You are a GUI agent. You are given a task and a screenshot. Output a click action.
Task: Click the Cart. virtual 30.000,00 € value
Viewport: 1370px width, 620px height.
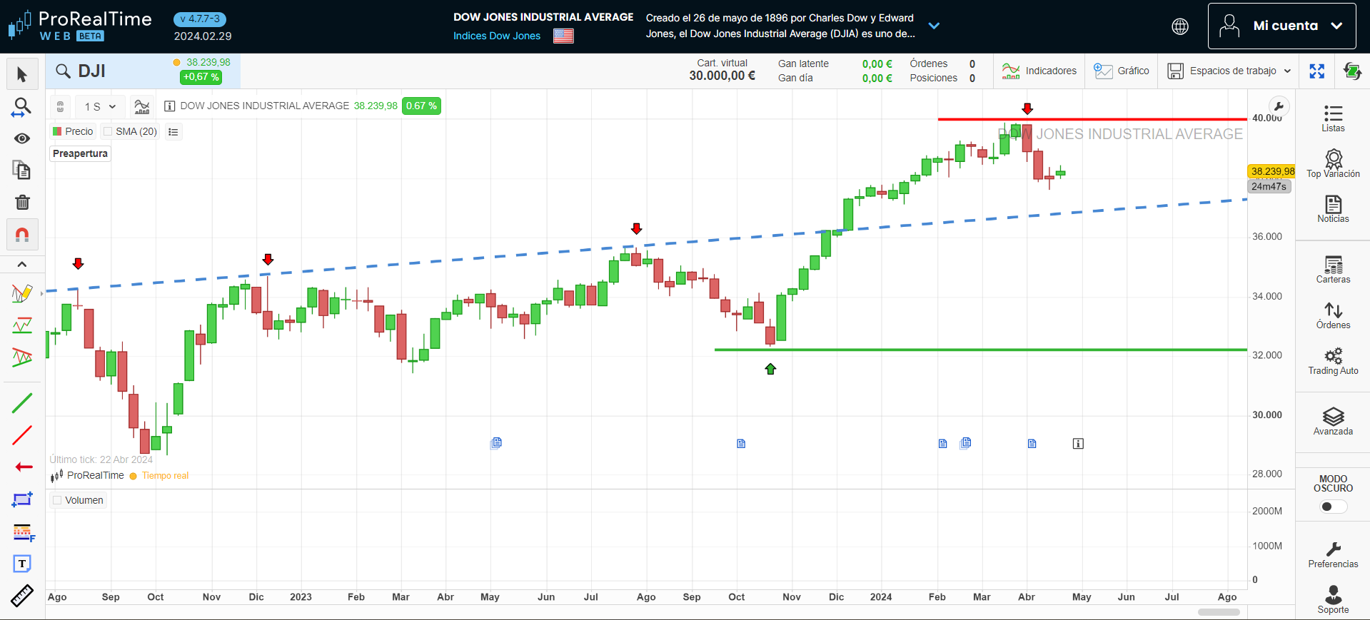[x=722, y=76]
